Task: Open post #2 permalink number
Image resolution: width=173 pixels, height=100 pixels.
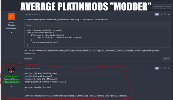Action: (169, 68)
